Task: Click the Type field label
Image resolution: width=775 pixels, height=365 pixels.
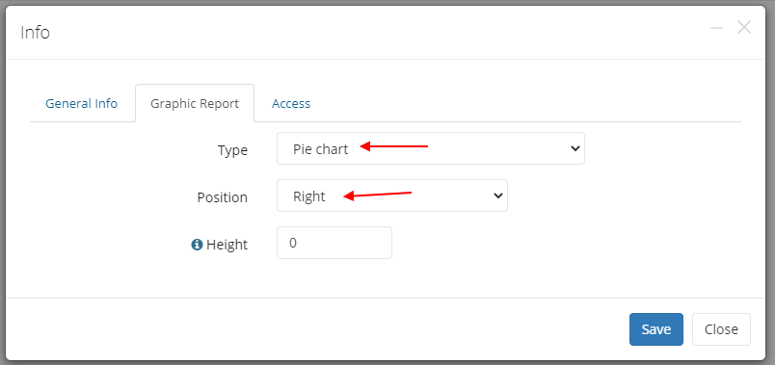Action: (x=232, y=150)
